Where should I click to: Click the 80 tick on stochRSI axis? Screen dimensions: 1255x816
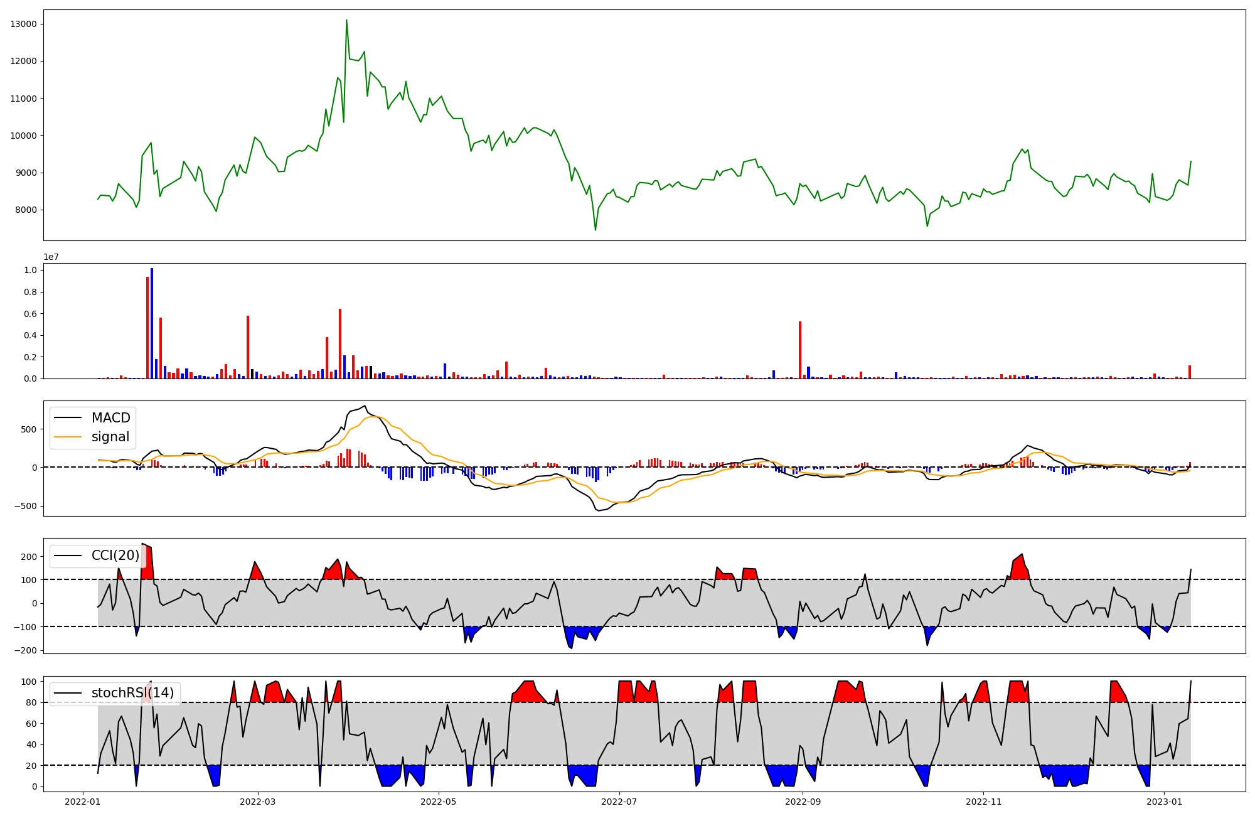(x=31, y=703)
